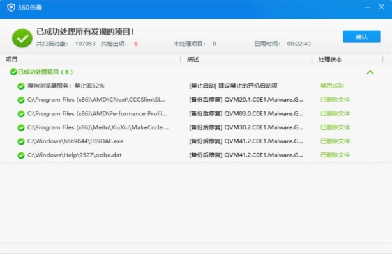Click elapsed time value 00:22:40
The width and height of the screenshot is (392, 254).
point(299,44)
